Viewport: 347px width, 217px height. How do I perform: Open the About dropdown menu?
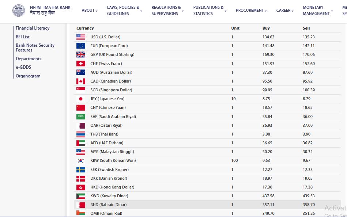90,11
